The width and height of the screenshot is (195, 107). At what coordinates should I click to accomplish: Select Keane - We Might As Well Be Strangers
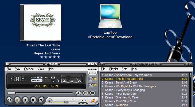145,86
